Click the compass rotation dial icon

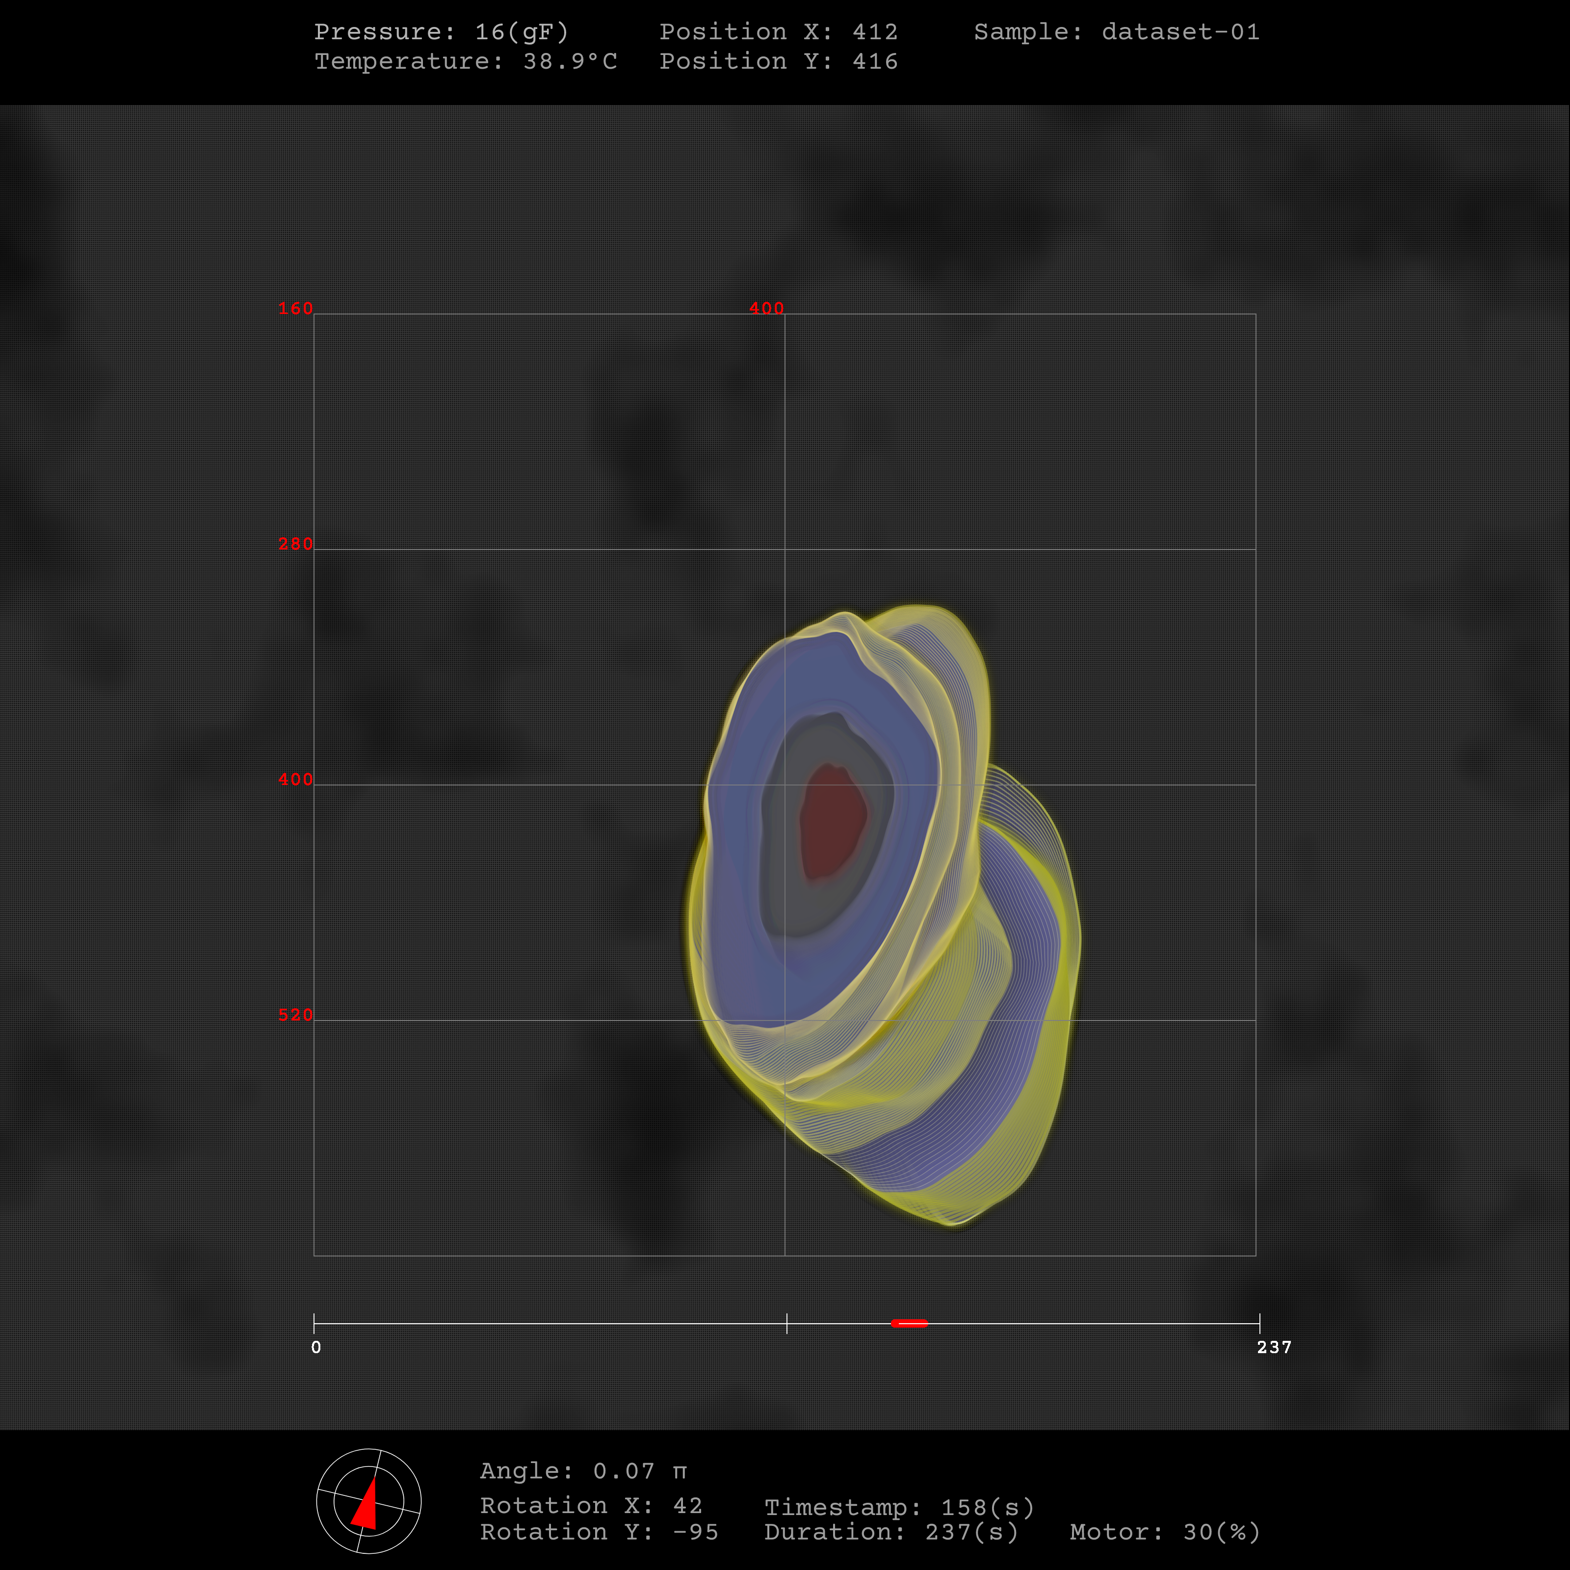(368, 1500)
